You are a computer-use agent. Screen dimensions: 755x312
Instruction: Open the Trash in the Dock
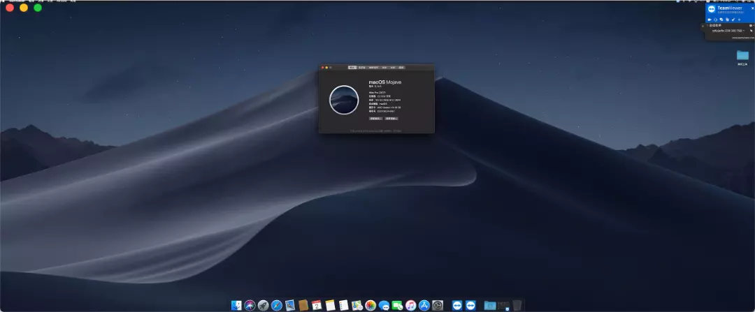coord(517,305)
